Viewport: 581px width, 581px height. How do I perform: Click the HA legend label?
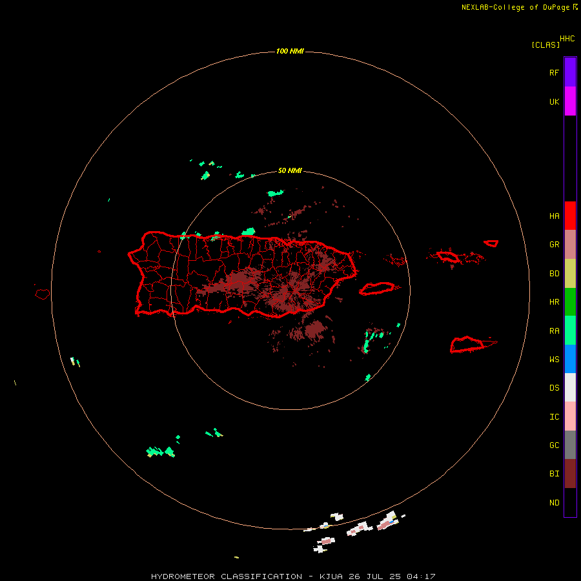point(554,216)
